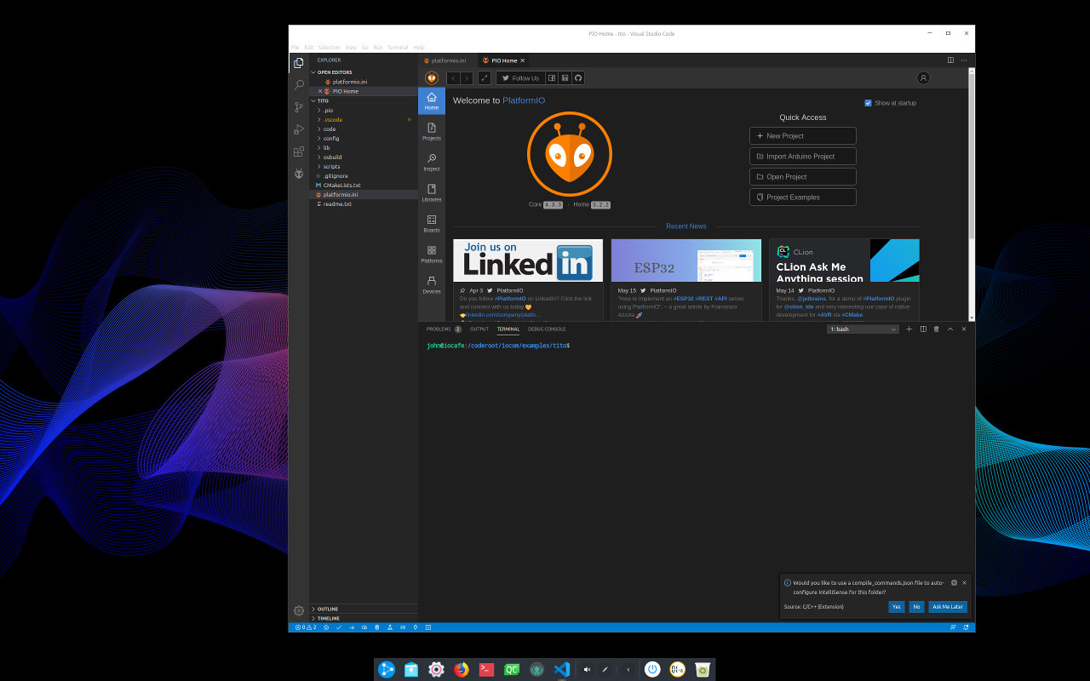Screen dimensions: 1090x681
Task: Open the Extensions view
Action: click(299, 152)
